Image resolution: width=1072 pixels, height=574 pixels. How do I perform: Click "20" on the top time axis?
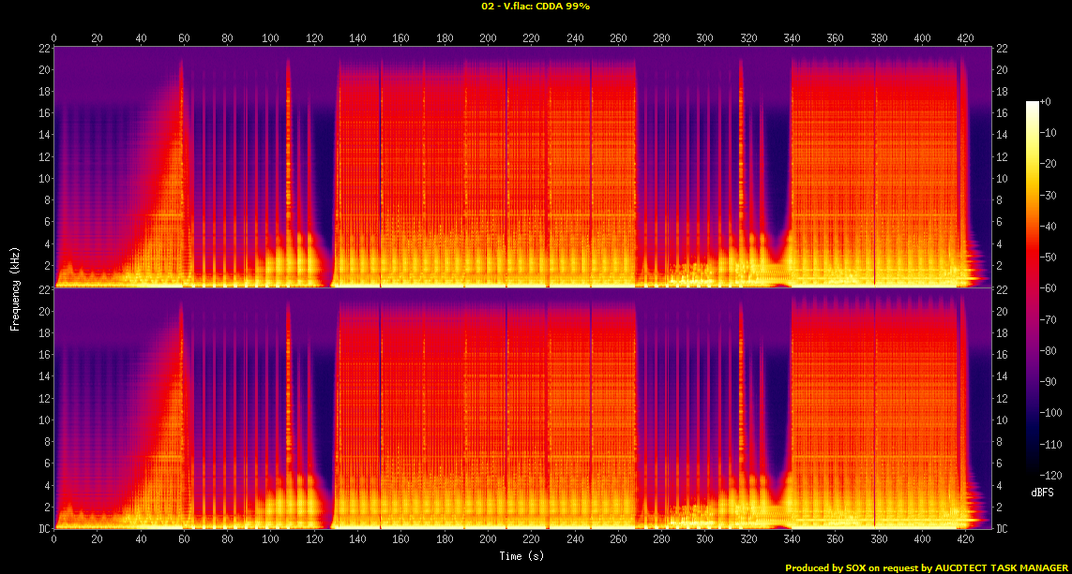click(98, 38)
